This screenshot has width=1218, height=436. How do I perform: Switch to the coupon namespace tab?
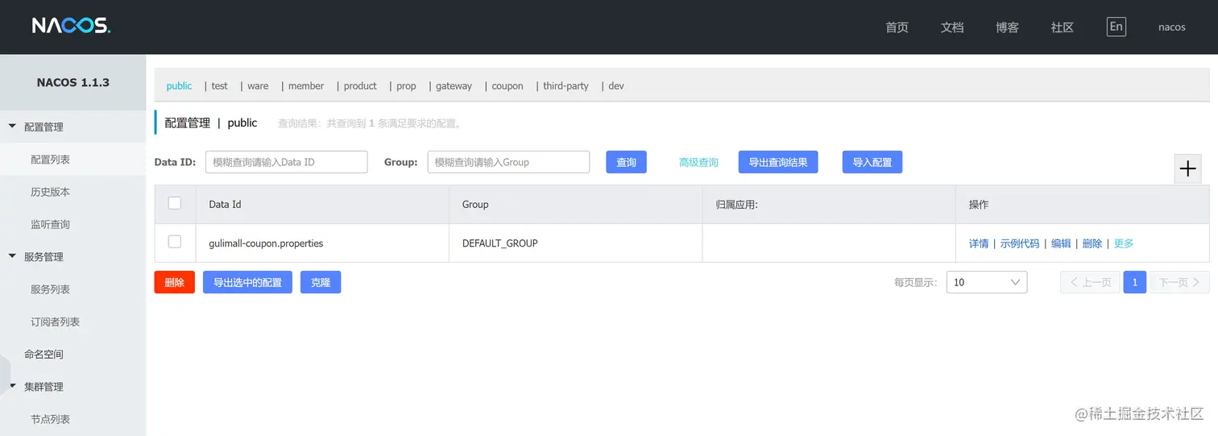507,85
